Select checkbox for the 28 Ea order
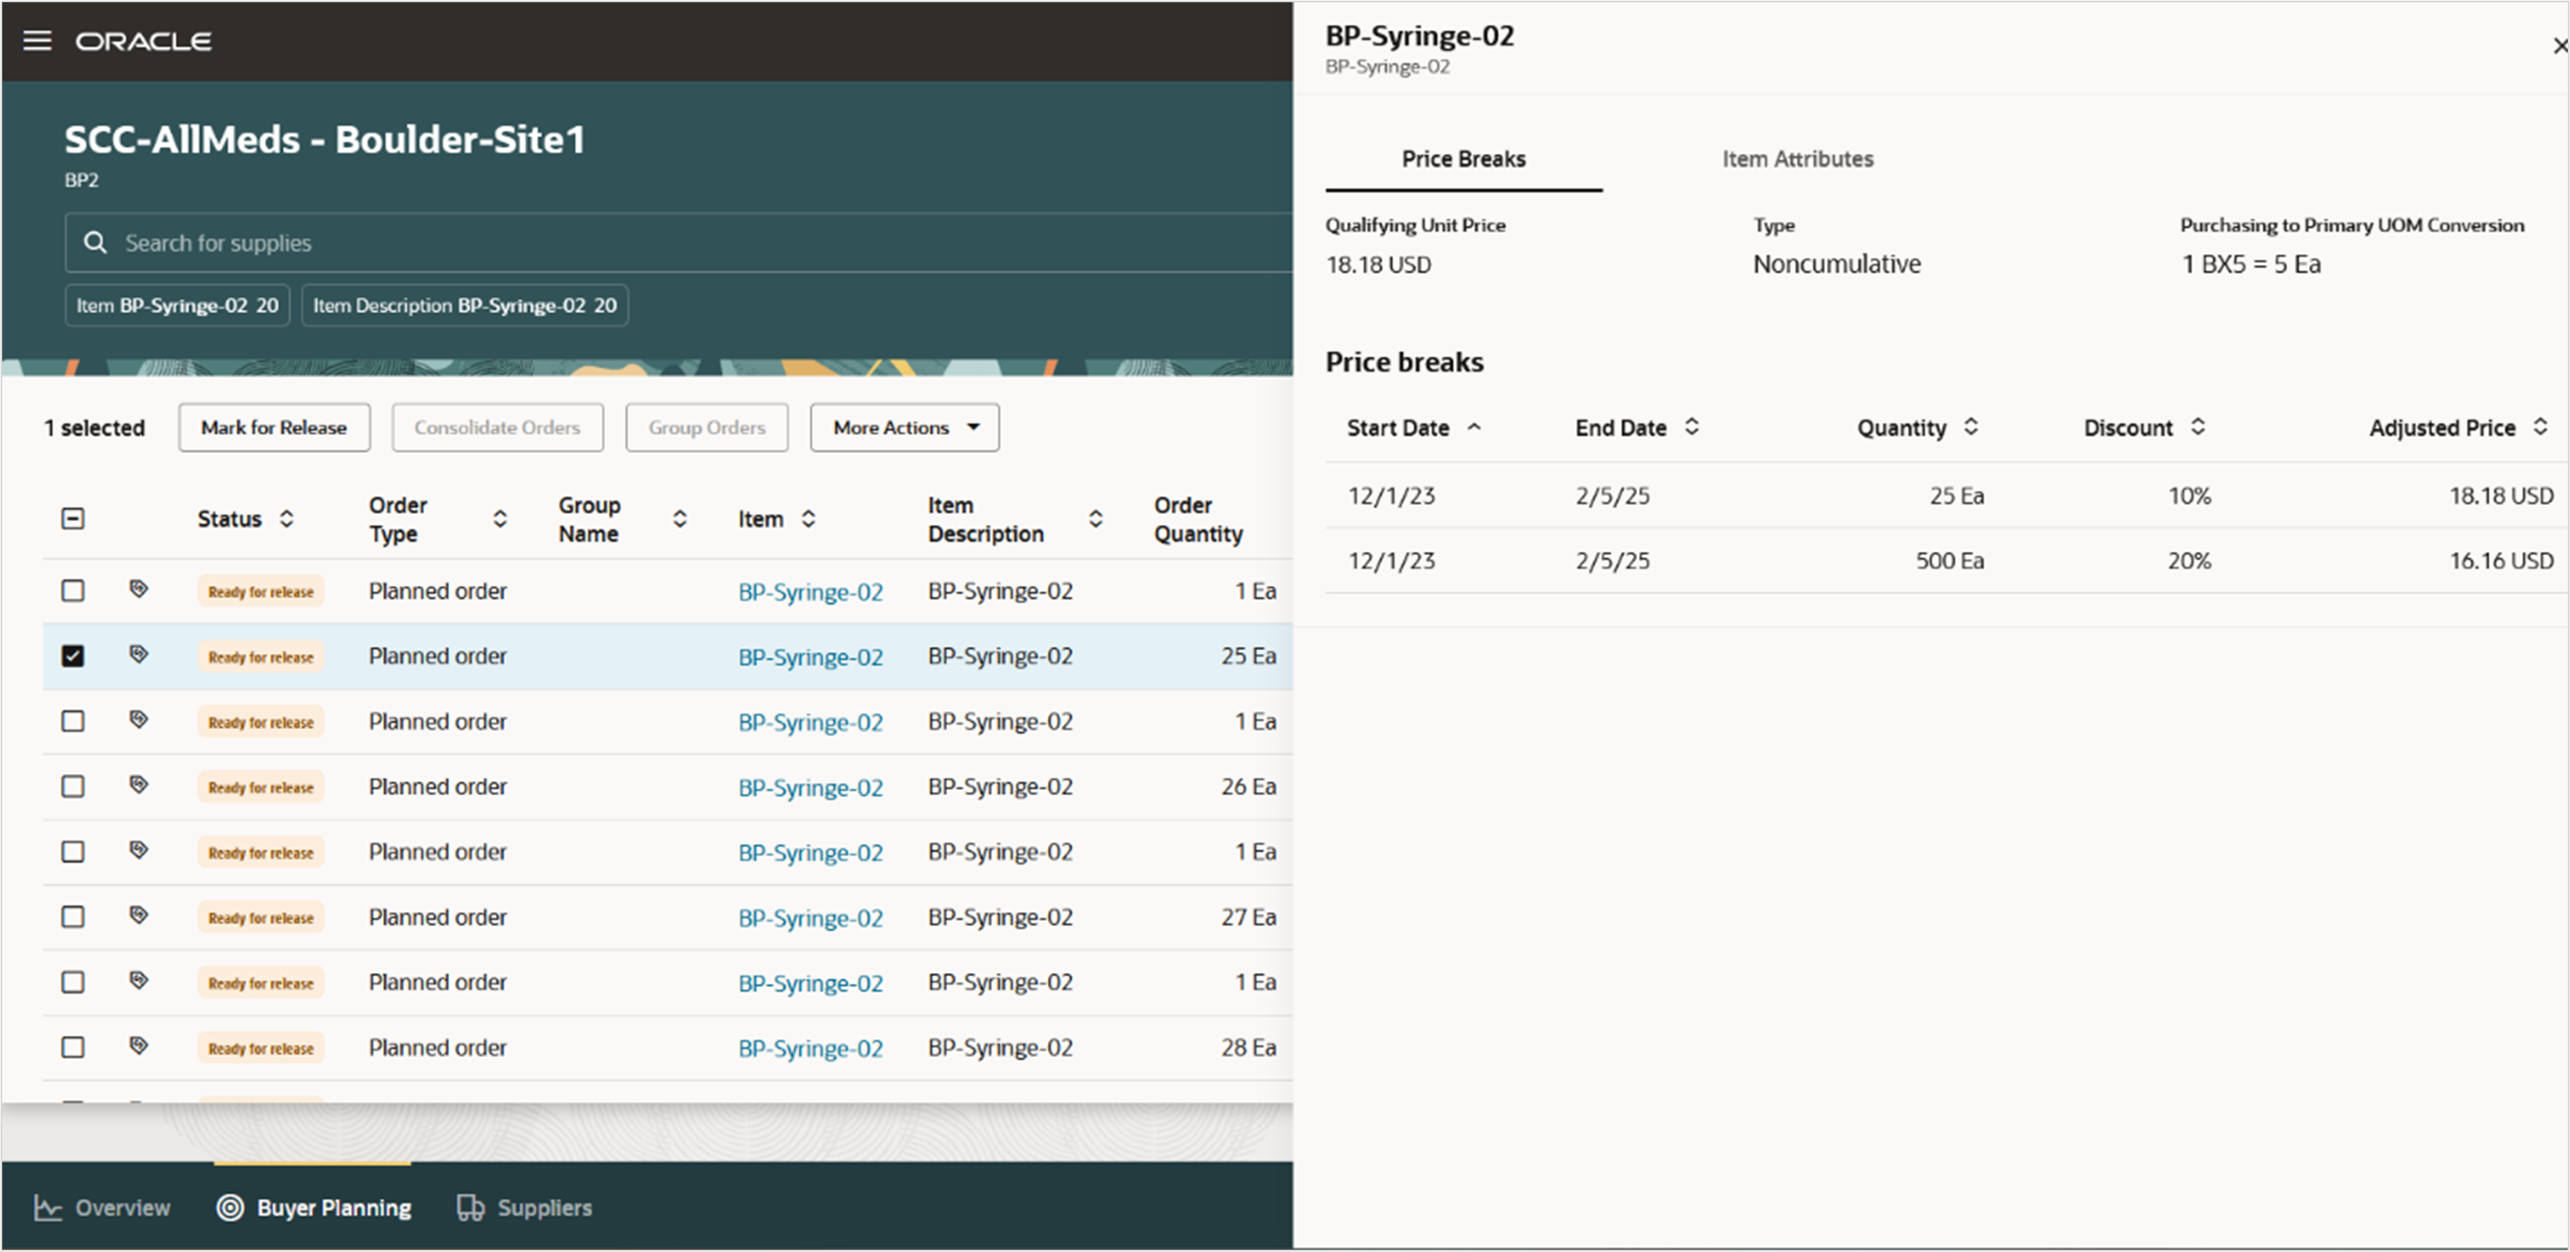The height and width of the screenshot is (1252, 2570). [73, 1047]
